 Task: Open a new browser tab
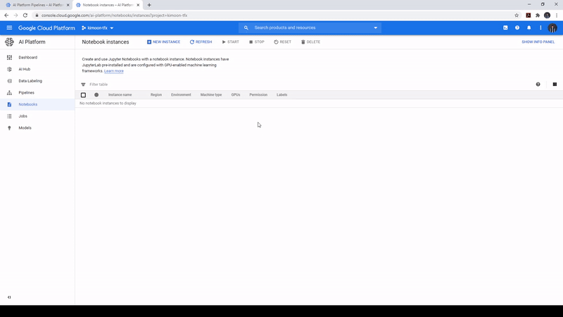(149, 5)
